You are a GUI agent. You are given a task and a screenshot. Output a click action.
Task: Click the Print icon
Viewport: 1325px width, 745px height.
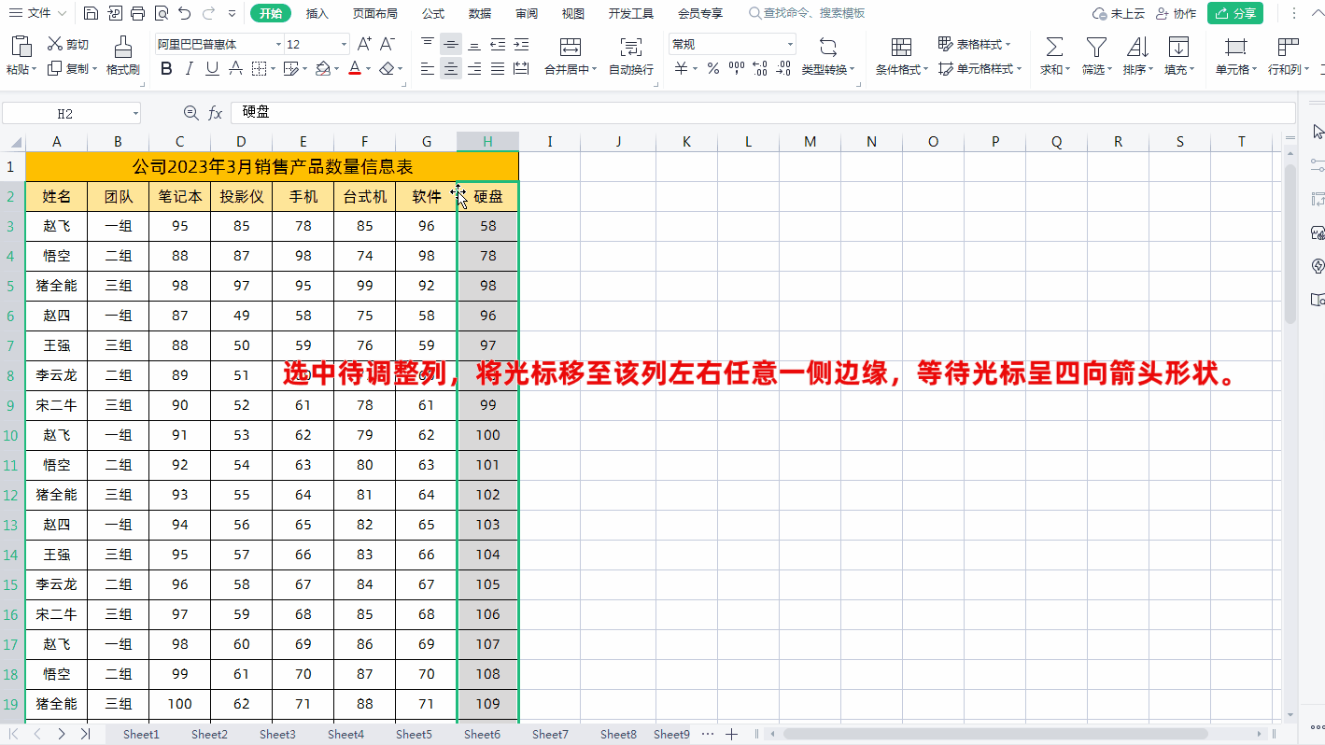click(137, 13)
